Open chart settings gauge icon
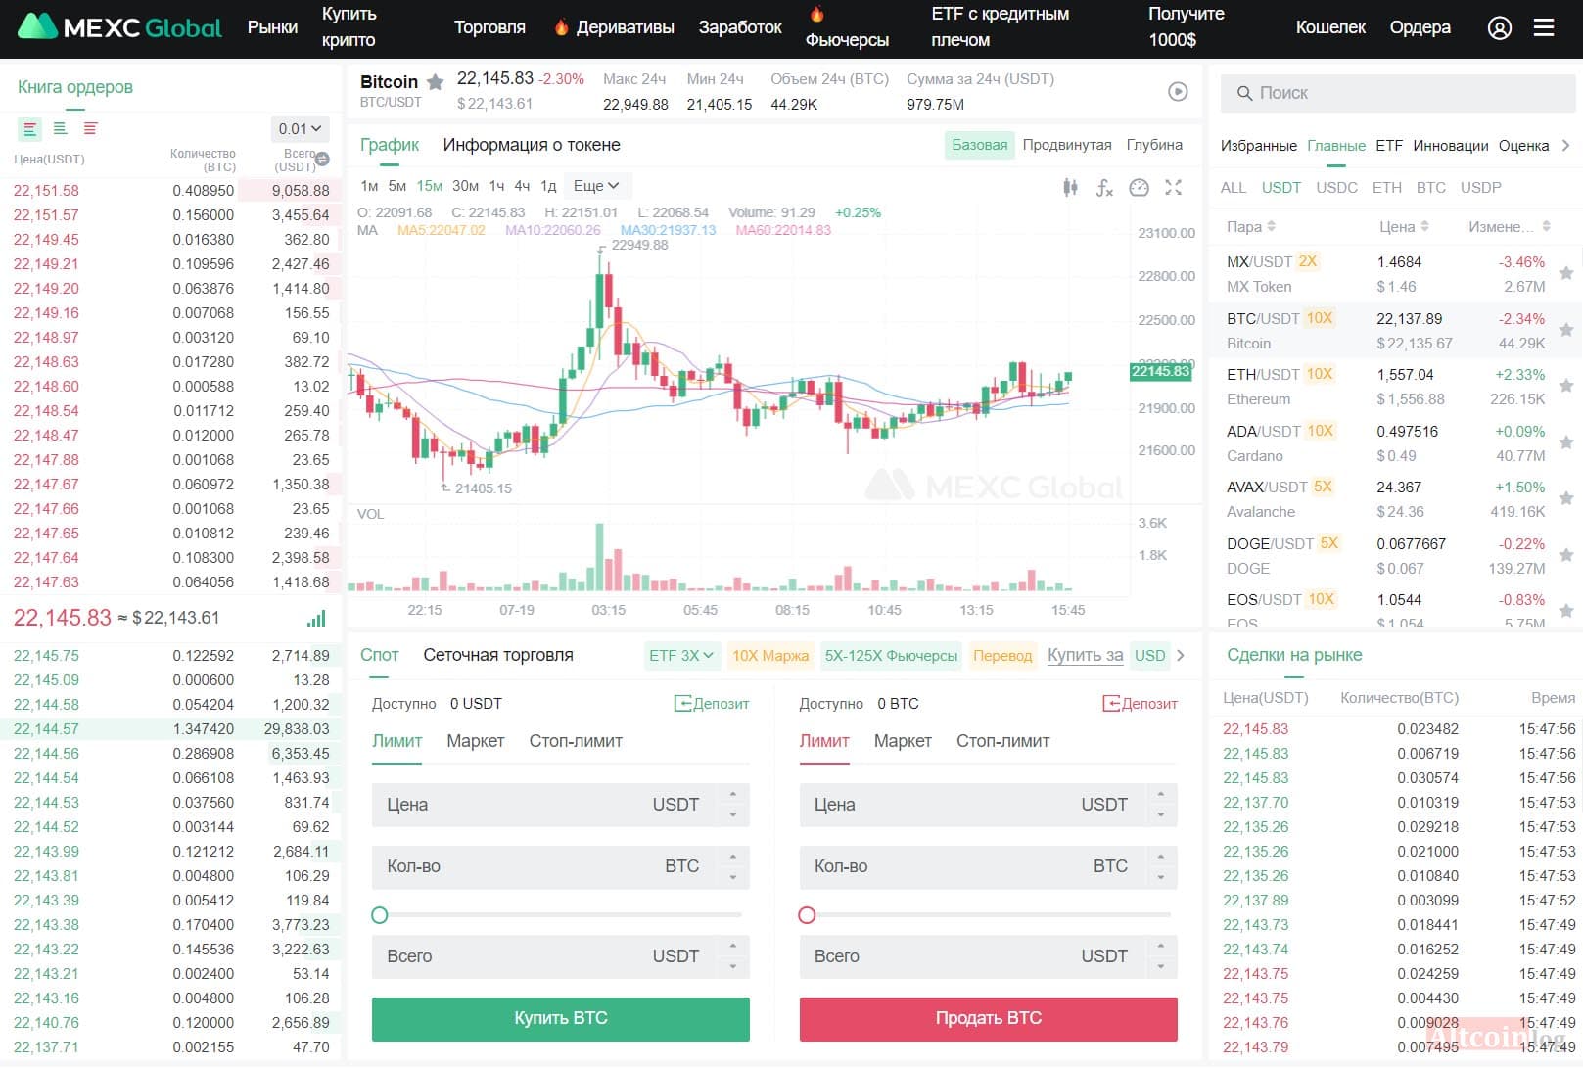This screenshot has width=1583, height=1068. pos(1139,187)
